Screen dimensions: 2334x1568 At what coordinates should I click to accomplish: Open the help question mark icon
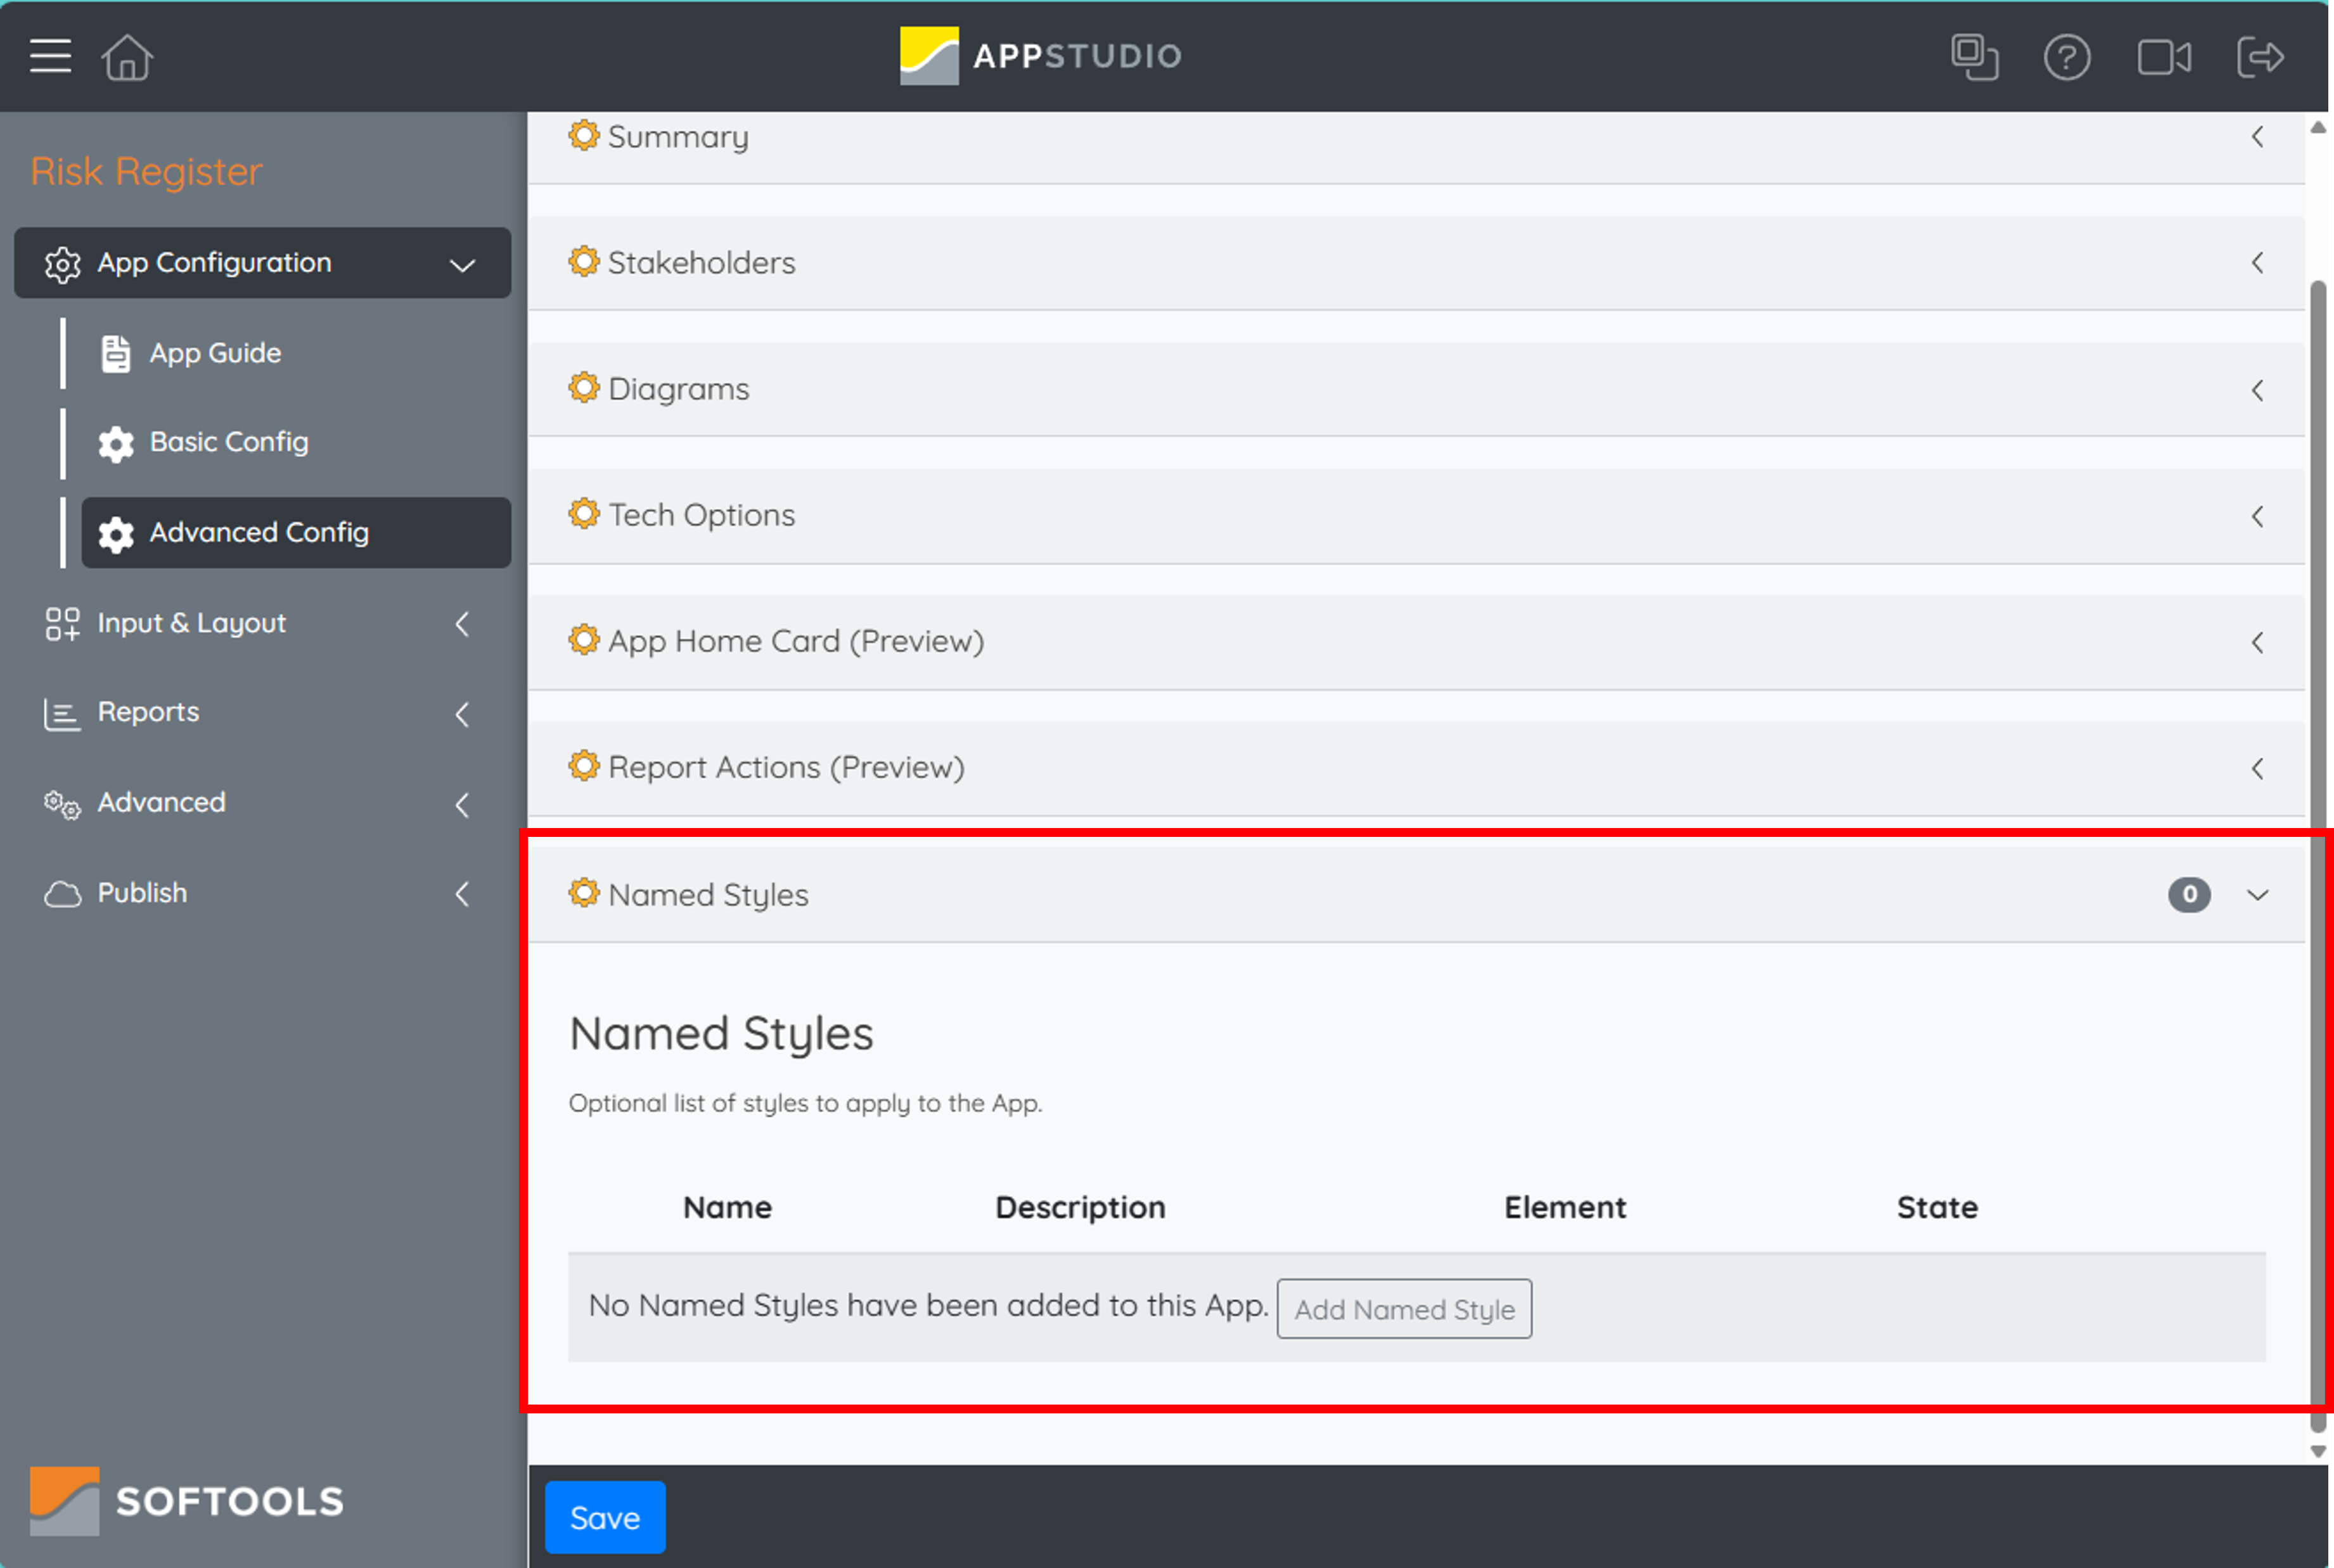(x=2066, y=57)
